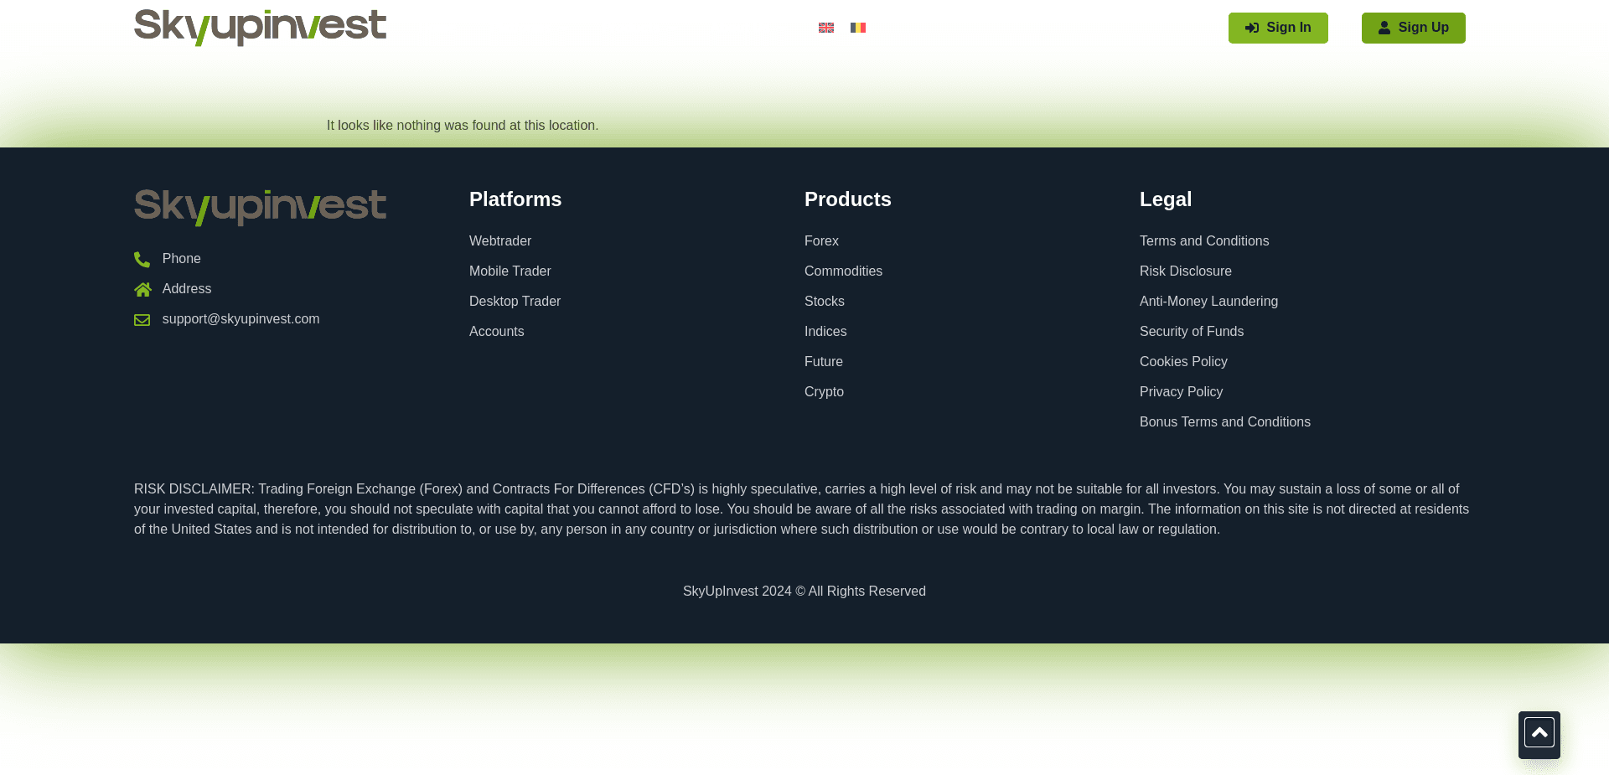Switch language using the Romanian flag icon
The image size is (1609, 775).
coord(858,28)
